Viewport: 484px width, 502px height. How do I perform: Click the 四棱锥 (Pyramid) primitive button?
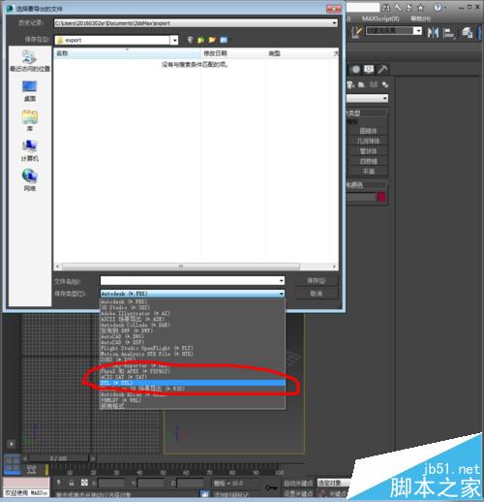pos(368,161)
